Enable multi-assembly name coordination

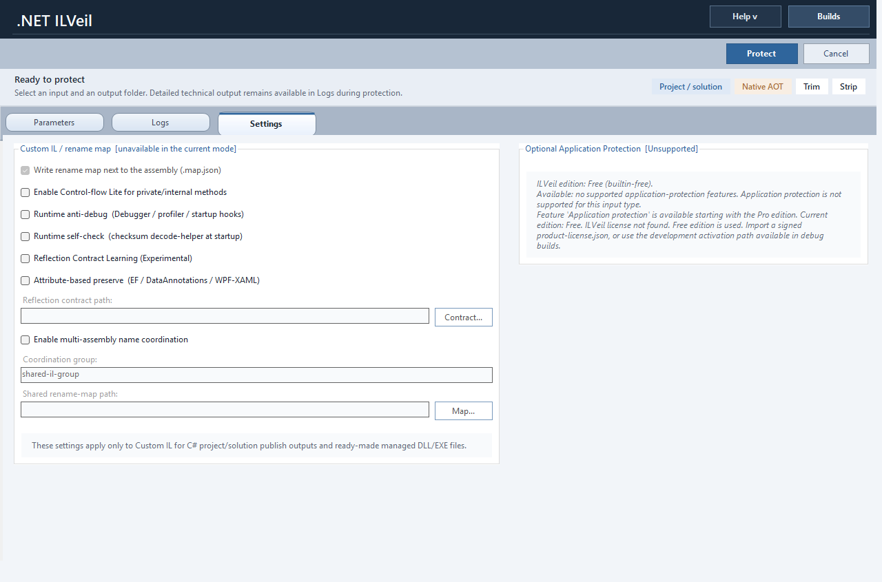coord(25,340)
